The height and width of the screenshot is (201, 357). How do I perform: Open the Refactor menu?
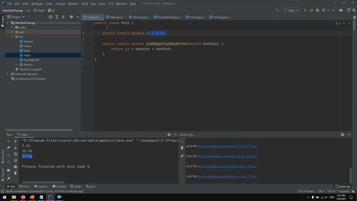click(x=73, y=4)
